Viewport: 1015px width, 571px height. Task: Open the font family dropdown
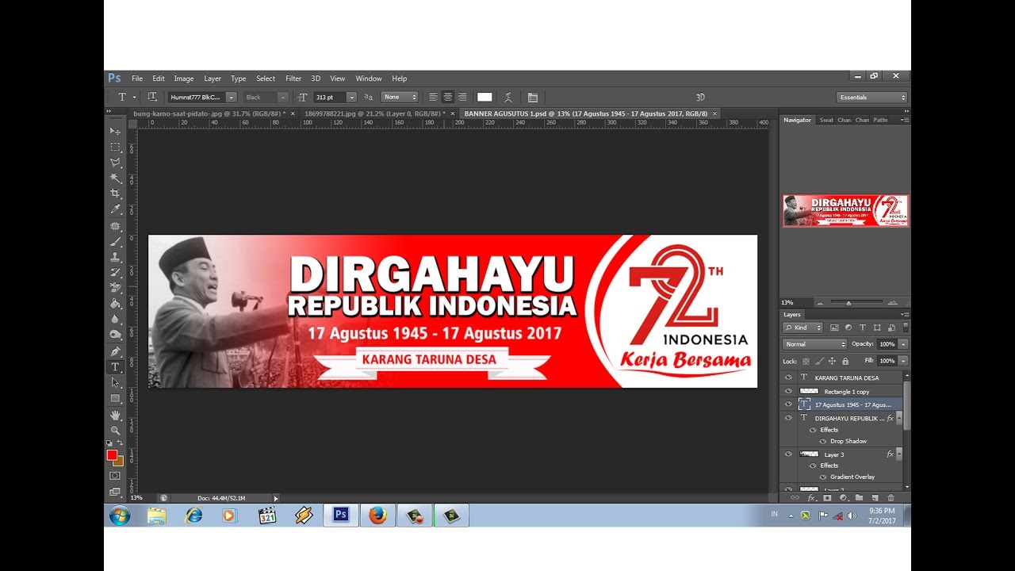click(231, 97)
